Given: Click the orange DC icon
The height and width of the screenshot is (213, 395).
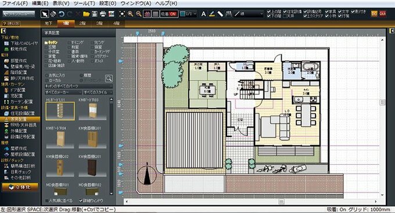Looking at the screenshot, I should (x=374, y=13).
